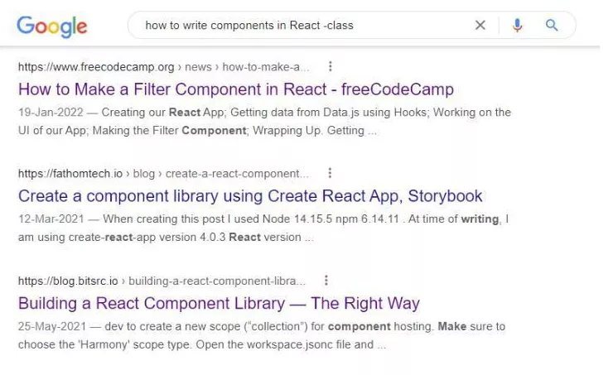Open 'How to Make a Filter Component' result
Screen dimensions: 613x375
click(235, 89)
